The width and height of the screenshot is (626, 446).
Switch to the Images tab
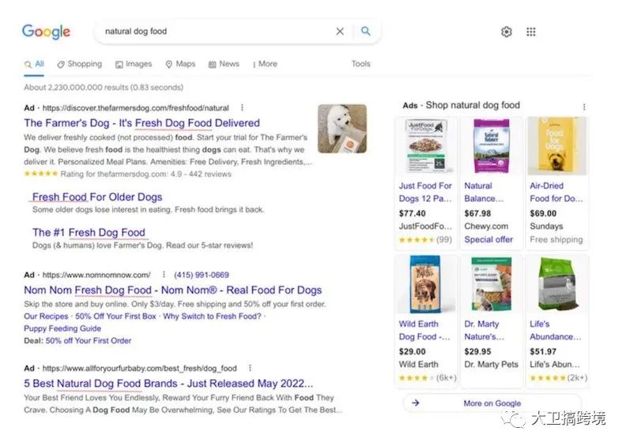tap(134, 64)
